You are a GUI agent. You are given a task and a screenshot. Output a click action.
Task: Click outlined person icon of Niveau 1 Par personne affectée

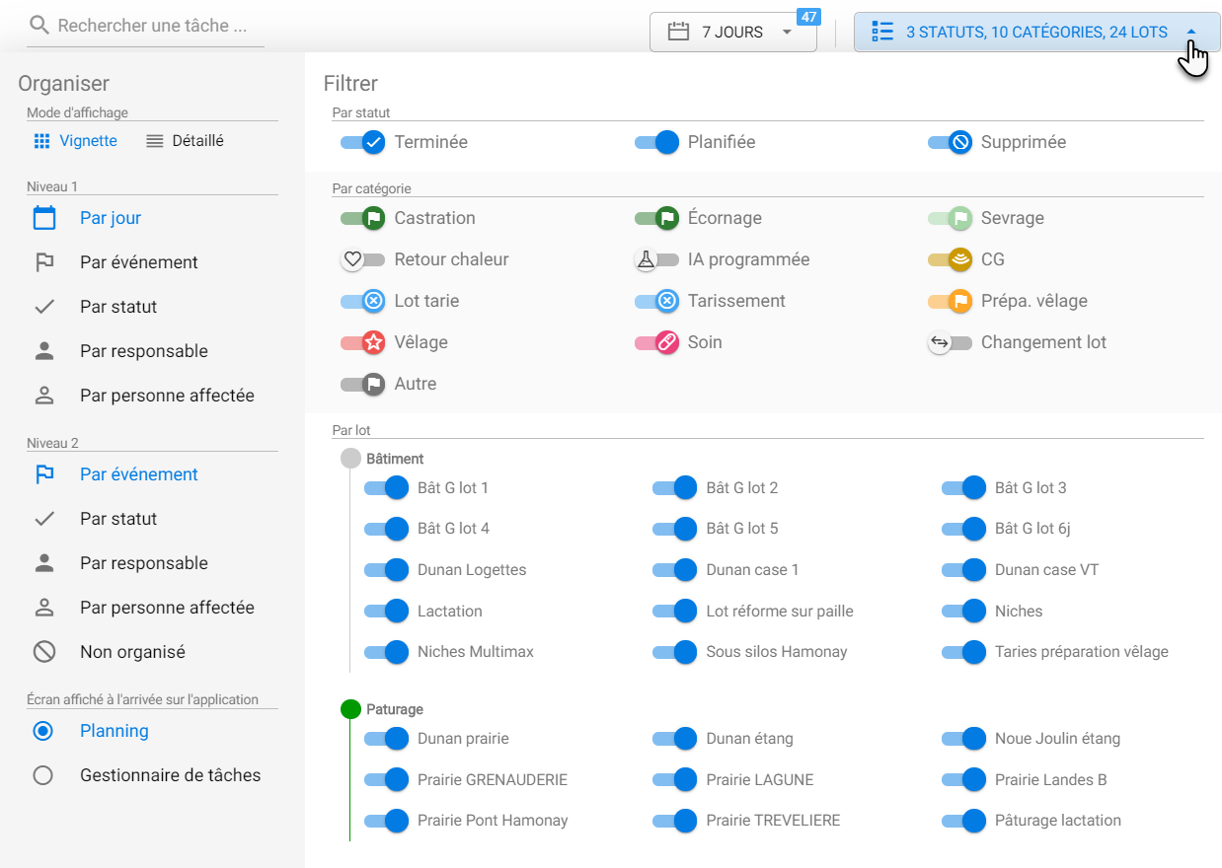point(44,396)
